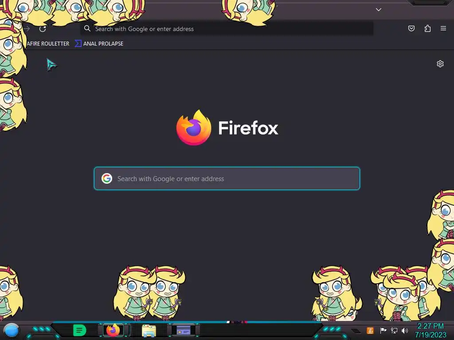
Task: Click the forward navigation arrow
Action: [27, 29]
